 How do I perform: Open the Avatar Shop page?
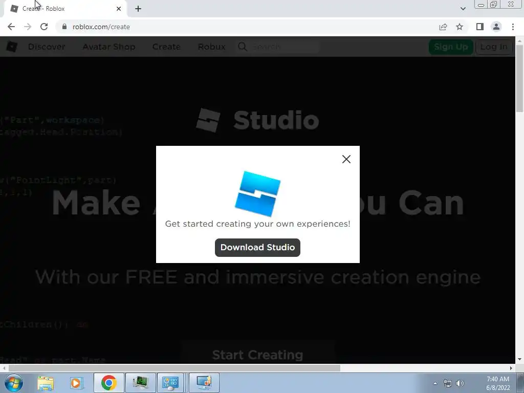[109, 47]
